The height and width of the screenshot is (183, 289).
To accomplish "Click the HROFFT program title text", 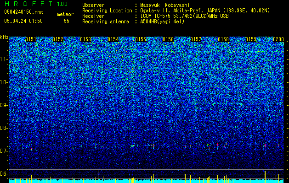I will coord(28,4).
